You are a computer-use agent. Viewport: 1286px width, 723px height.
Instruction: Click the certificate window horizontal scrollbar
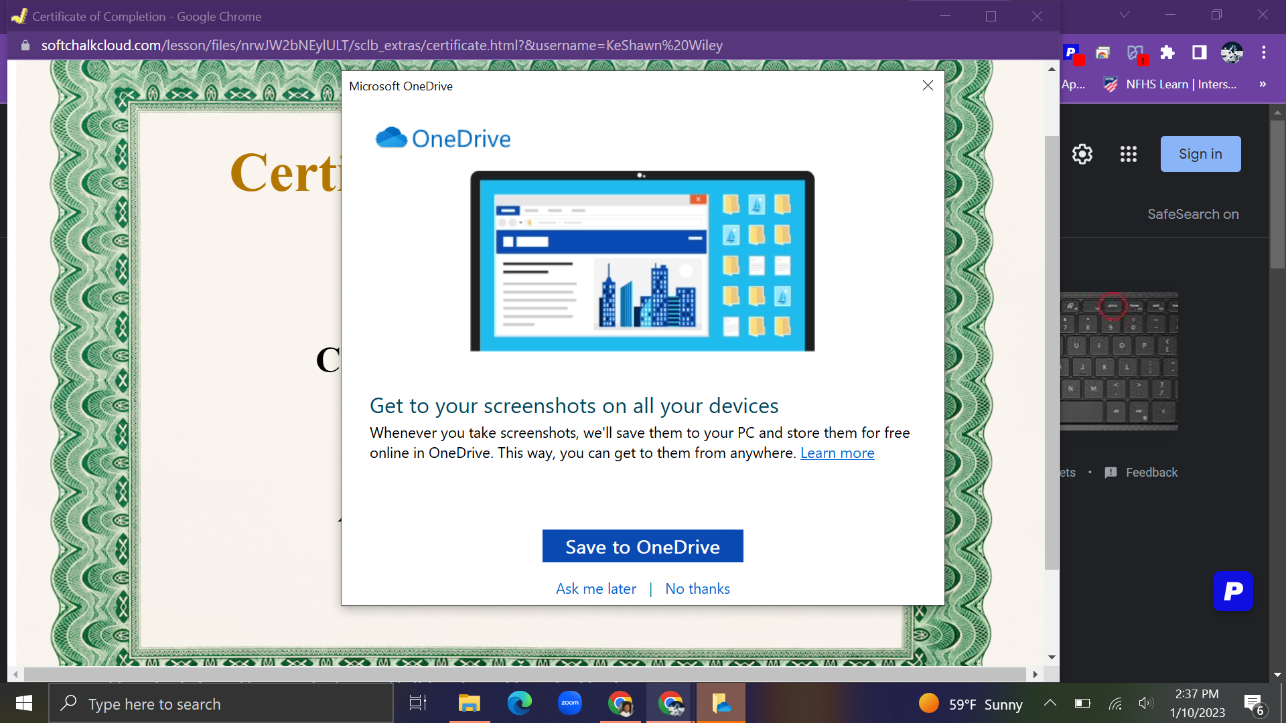point(525,674)
